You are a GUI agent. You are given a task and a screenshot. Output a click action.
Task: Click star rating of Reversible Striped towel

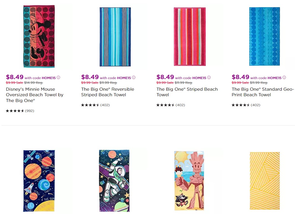pyautogui.click(x=90, y=105)
